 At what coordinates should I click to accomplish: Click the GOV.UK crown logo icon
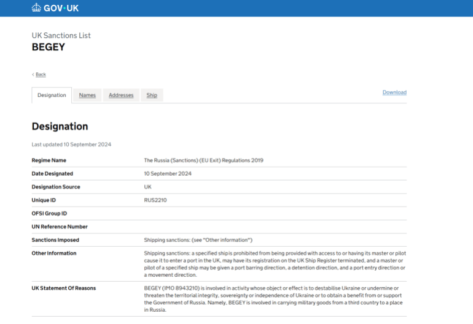(x=36, y=7)
